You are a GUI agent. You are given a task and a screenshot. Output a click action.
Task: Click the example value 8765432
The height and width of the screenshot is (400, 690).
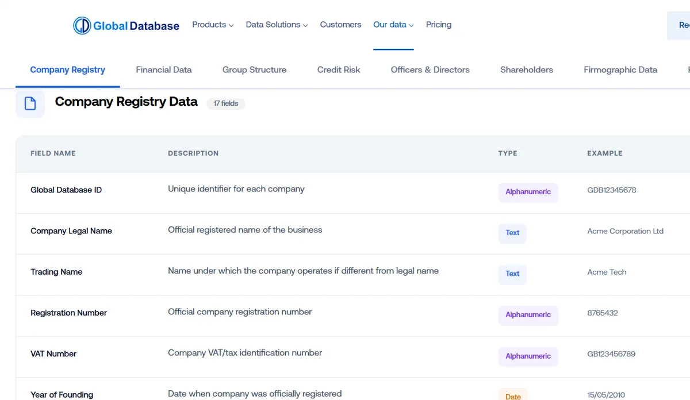[603, 313]
